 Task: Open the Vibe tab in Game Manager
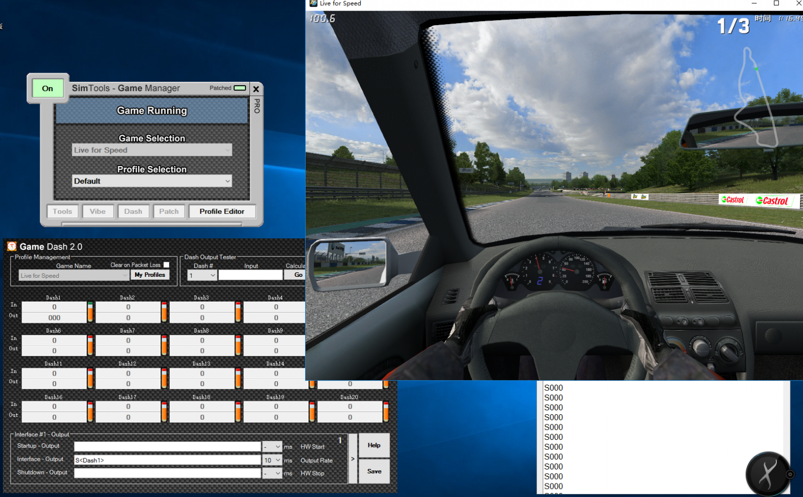coord(98,211)
